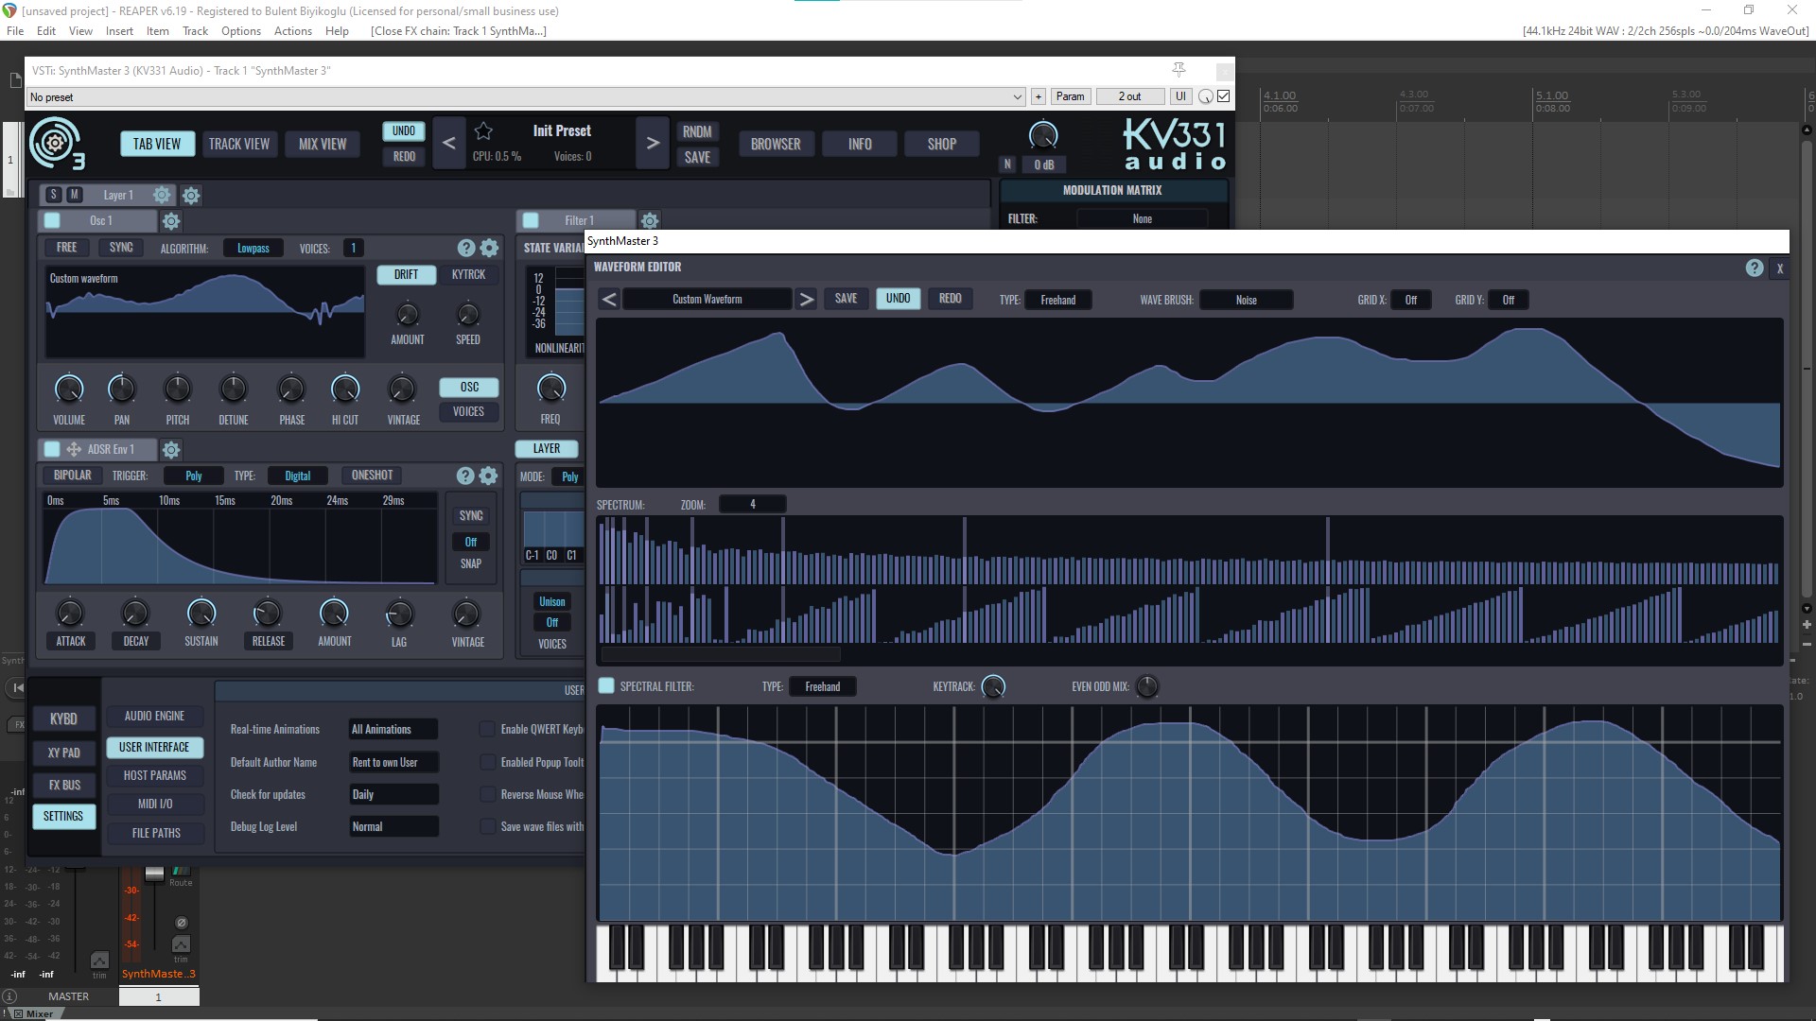The width and height of the screenshot is (1816, 1021).
Task: Open Debug Log Level Normal dropdown
Action: (x=393, y=826)
